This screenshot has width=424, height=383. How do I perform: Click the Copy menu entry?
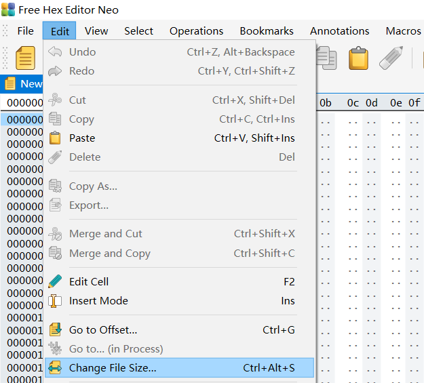180,119
